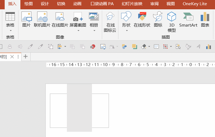Open 联机图片 online pictures
Image resolution: width=215 pixels, height=137 pixels.
point(42,19)
